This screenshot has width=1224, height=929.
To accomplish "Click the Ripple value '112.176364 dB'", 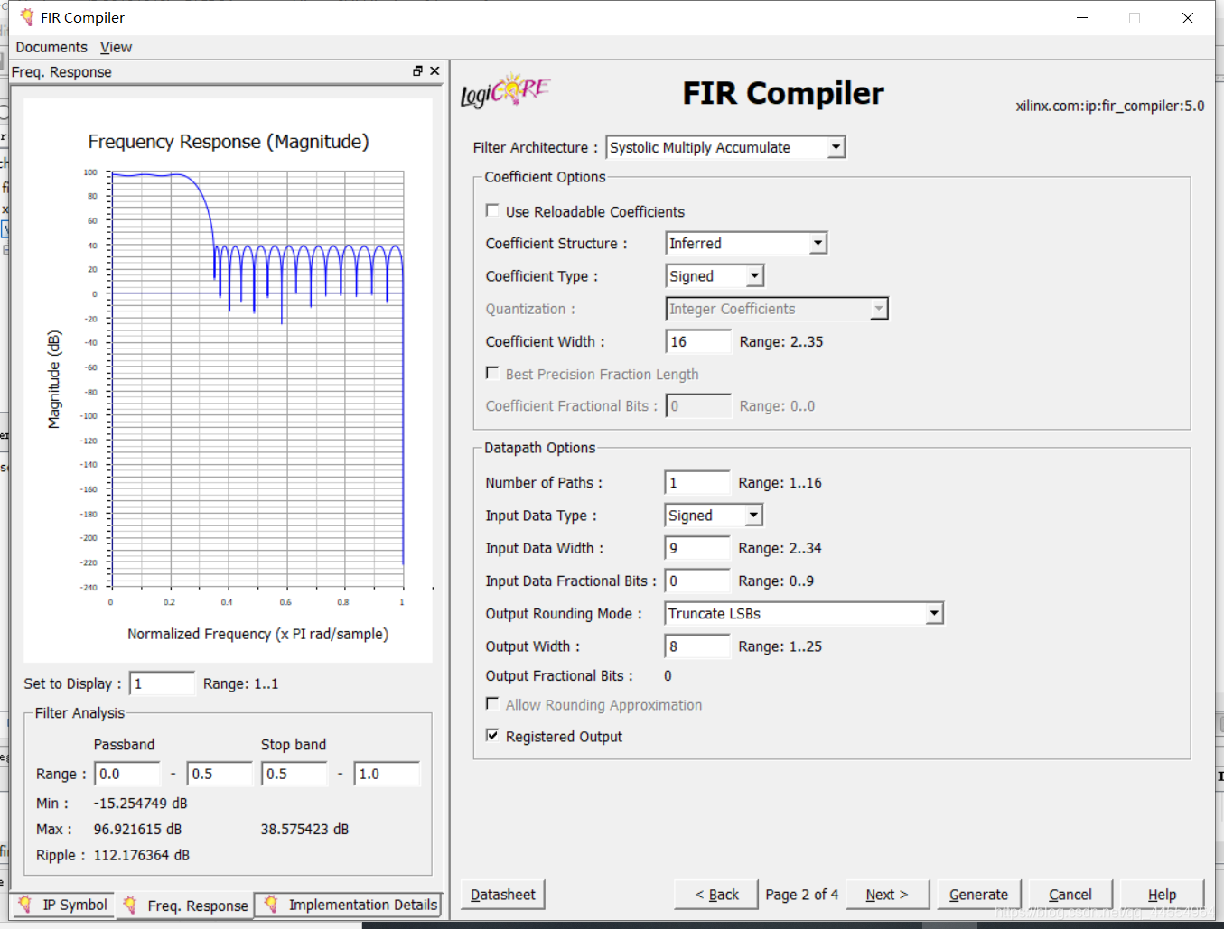I will point(142,855).
